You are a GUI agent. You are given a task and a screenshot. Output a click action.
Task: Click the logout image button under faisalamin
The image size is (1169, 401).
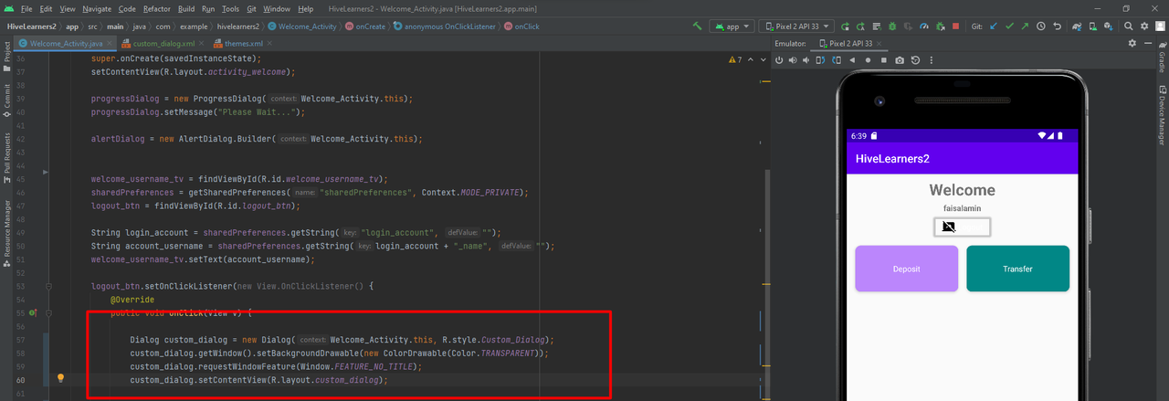963,227
